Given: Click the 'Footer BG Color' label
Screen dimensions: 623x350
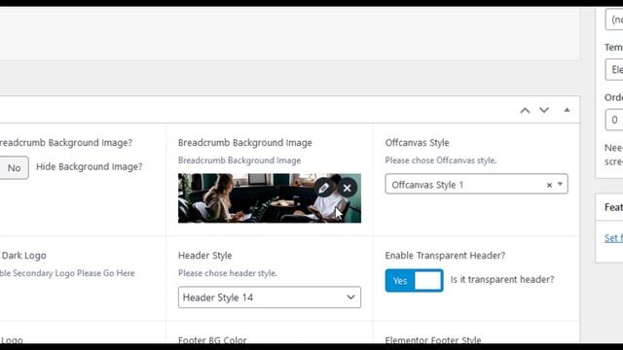Looking at the screenshot, I should [x=212, y=340].
